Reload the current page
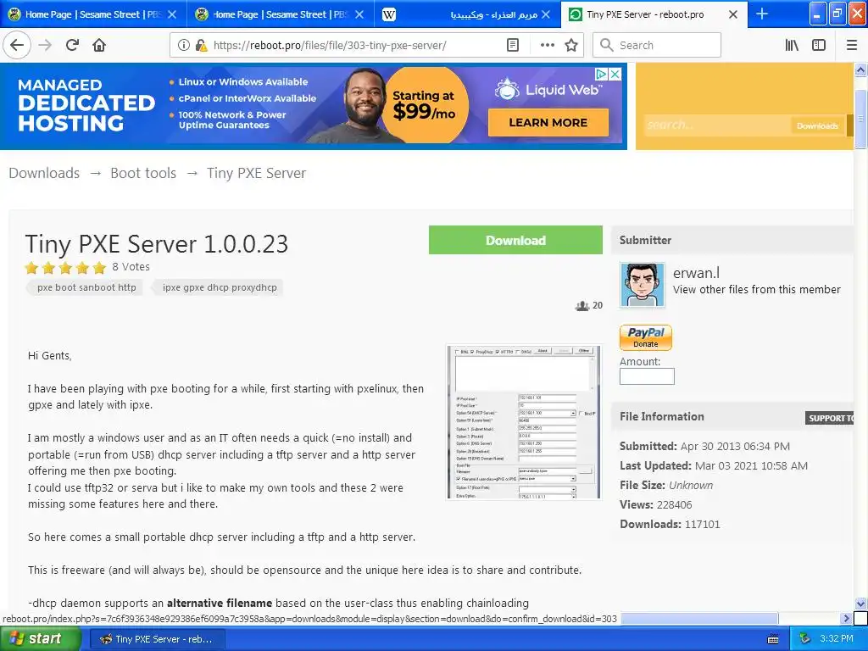The width and height of the screenshot is (868, 651). pos(72,45)
